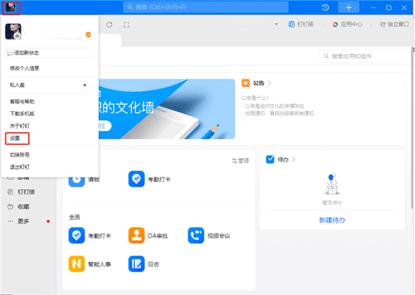The image size is (415, 295).
Task: Open the 智能人事 HR app
Action: (x=77, y=264)
